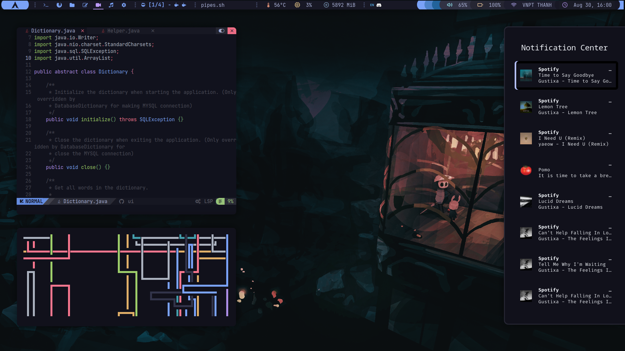Open the Arch Linux launcher menu
This screenshot has height=351, width=625.
(15, 5)
